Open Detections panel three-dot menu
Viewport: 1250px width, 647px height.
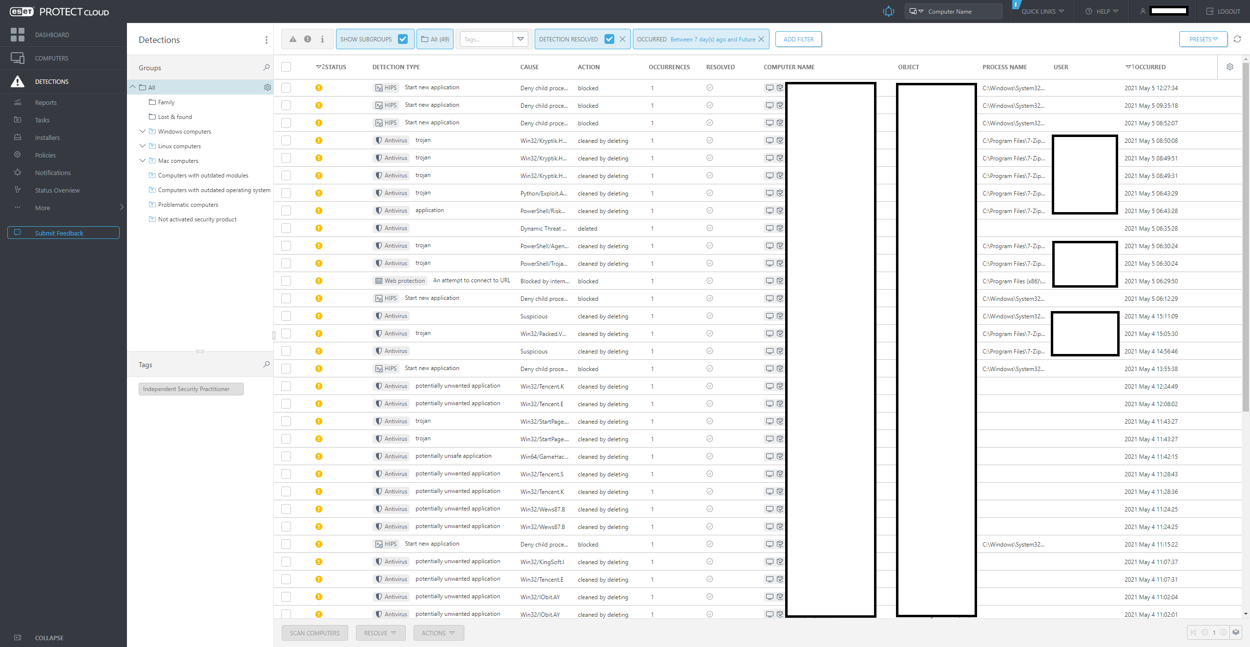pos(266,40)
